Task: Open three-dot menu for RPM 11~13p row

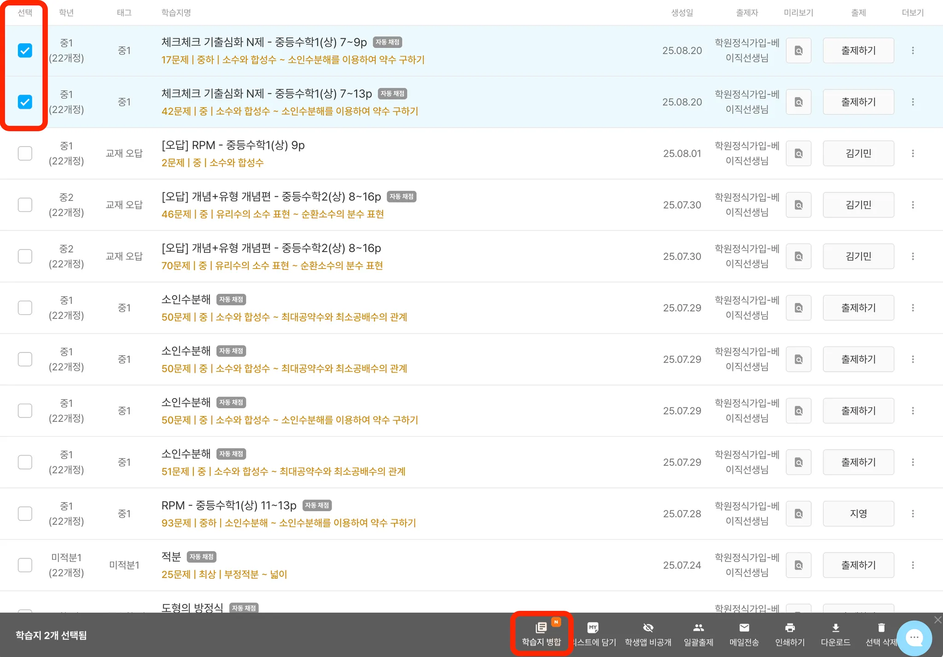Action: [x=913, y=513]
